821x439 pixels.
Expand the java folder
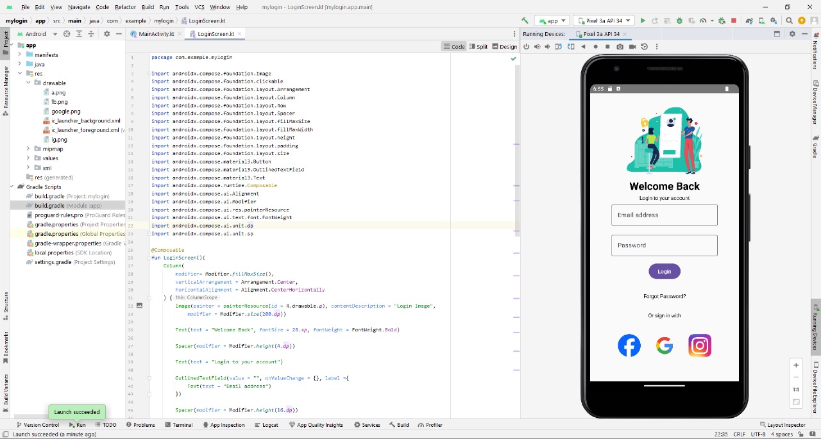click(x=20, y=64)
